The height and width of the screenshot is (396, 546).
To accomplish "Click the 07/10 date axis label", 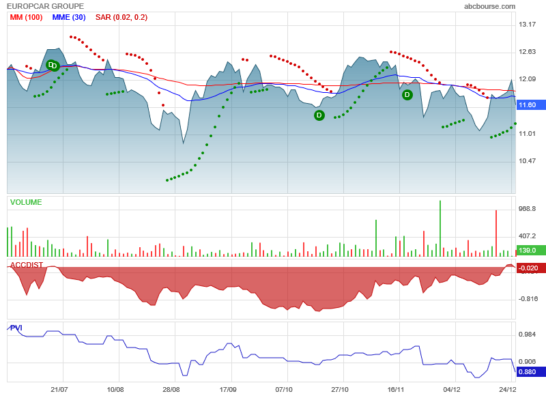I will (x=284, y=389).
